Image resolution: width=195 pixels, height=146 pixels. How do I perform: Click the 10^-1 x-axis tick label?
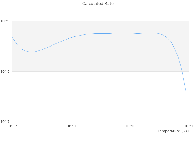point(71,126)
